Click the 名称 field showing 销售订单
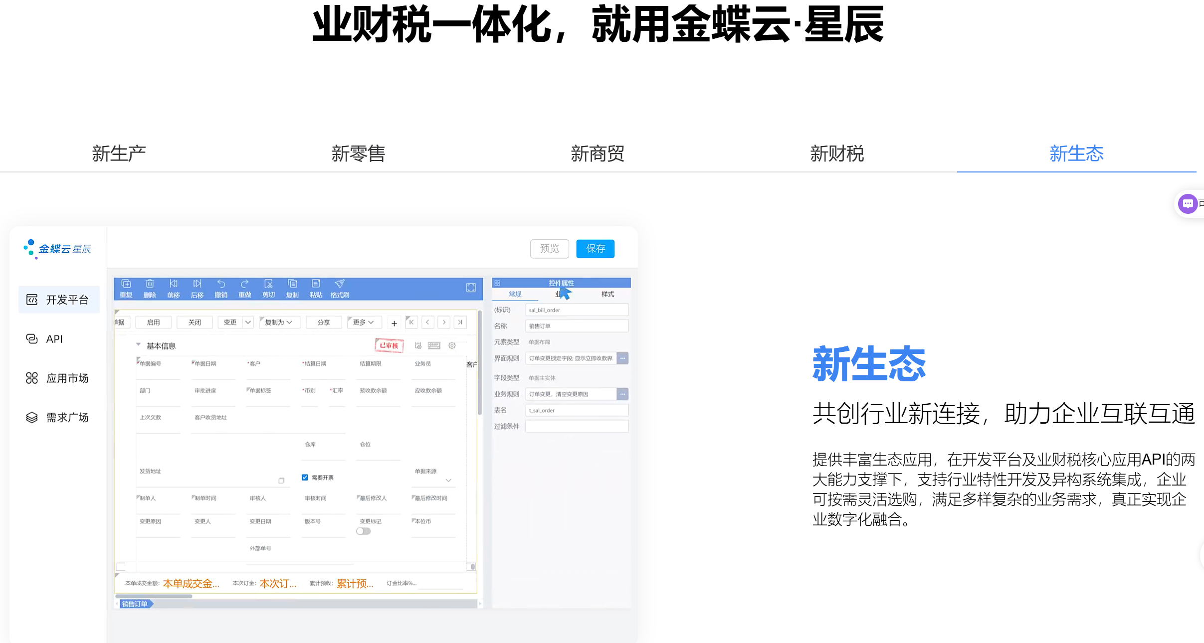 577,326
